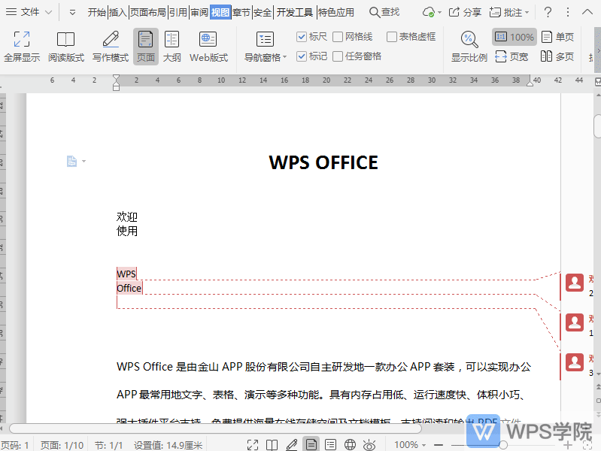The width and height of the screenshot is (601, 451).
Task: Enter 全屏显示 full screen mode
Action: (x=22, y=47)
